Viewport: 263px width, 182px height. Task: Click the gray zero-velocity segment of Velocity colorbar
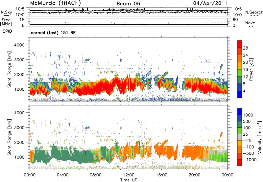pyautogui.click(x=240, y=137)
